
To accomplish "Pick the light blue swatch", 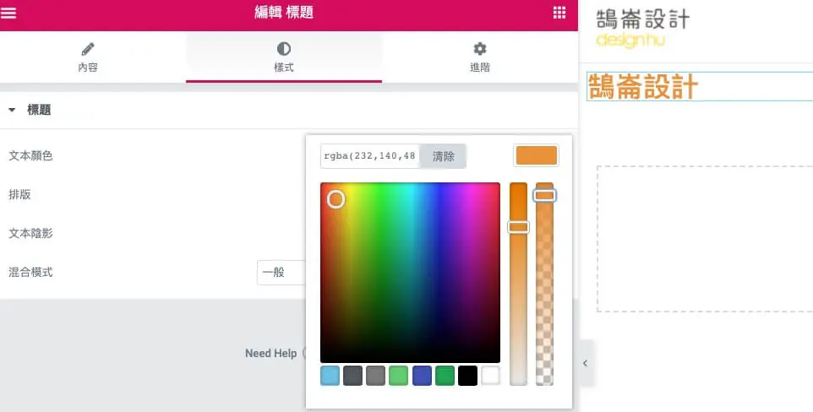I will (330, 376).
